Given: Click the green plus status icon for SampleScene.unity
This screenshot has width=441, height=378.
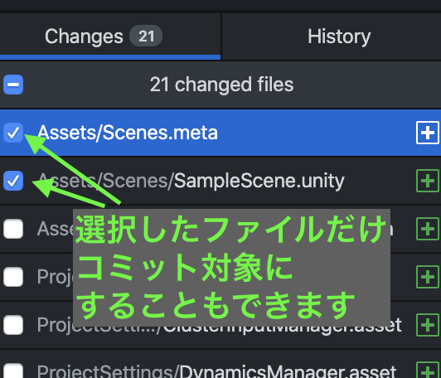Looking at the screenshot, I should click(x=428, y=181).
